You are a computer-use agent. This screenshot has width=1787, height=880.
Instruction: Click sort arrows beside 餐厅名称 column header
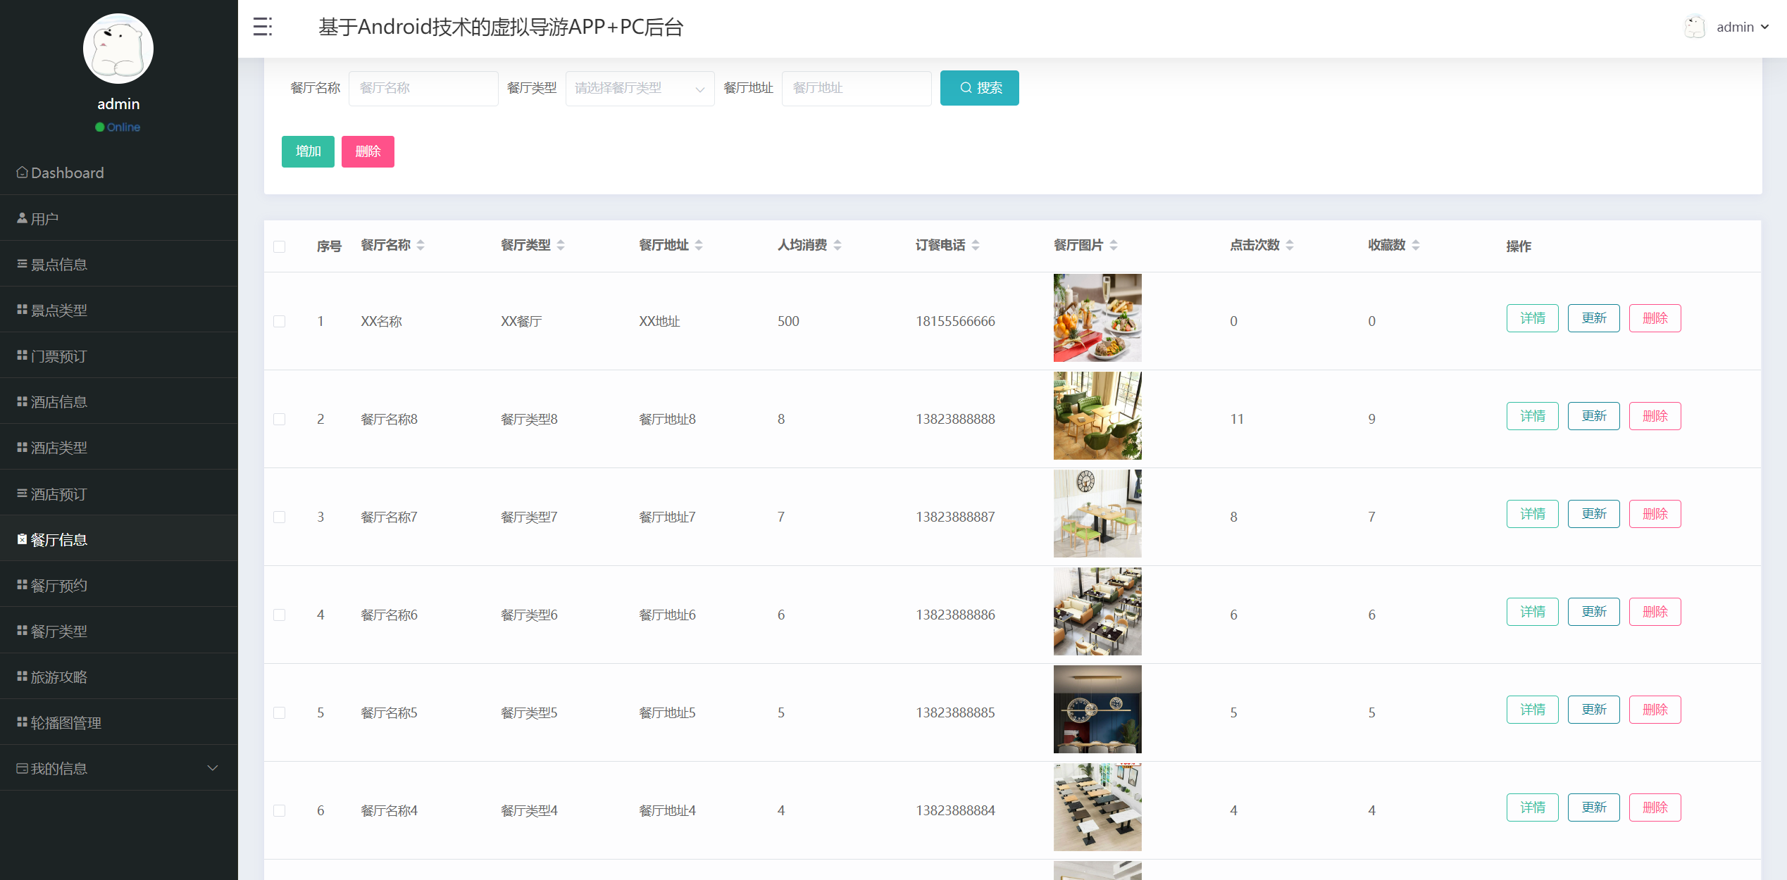(x=421, y=245)
